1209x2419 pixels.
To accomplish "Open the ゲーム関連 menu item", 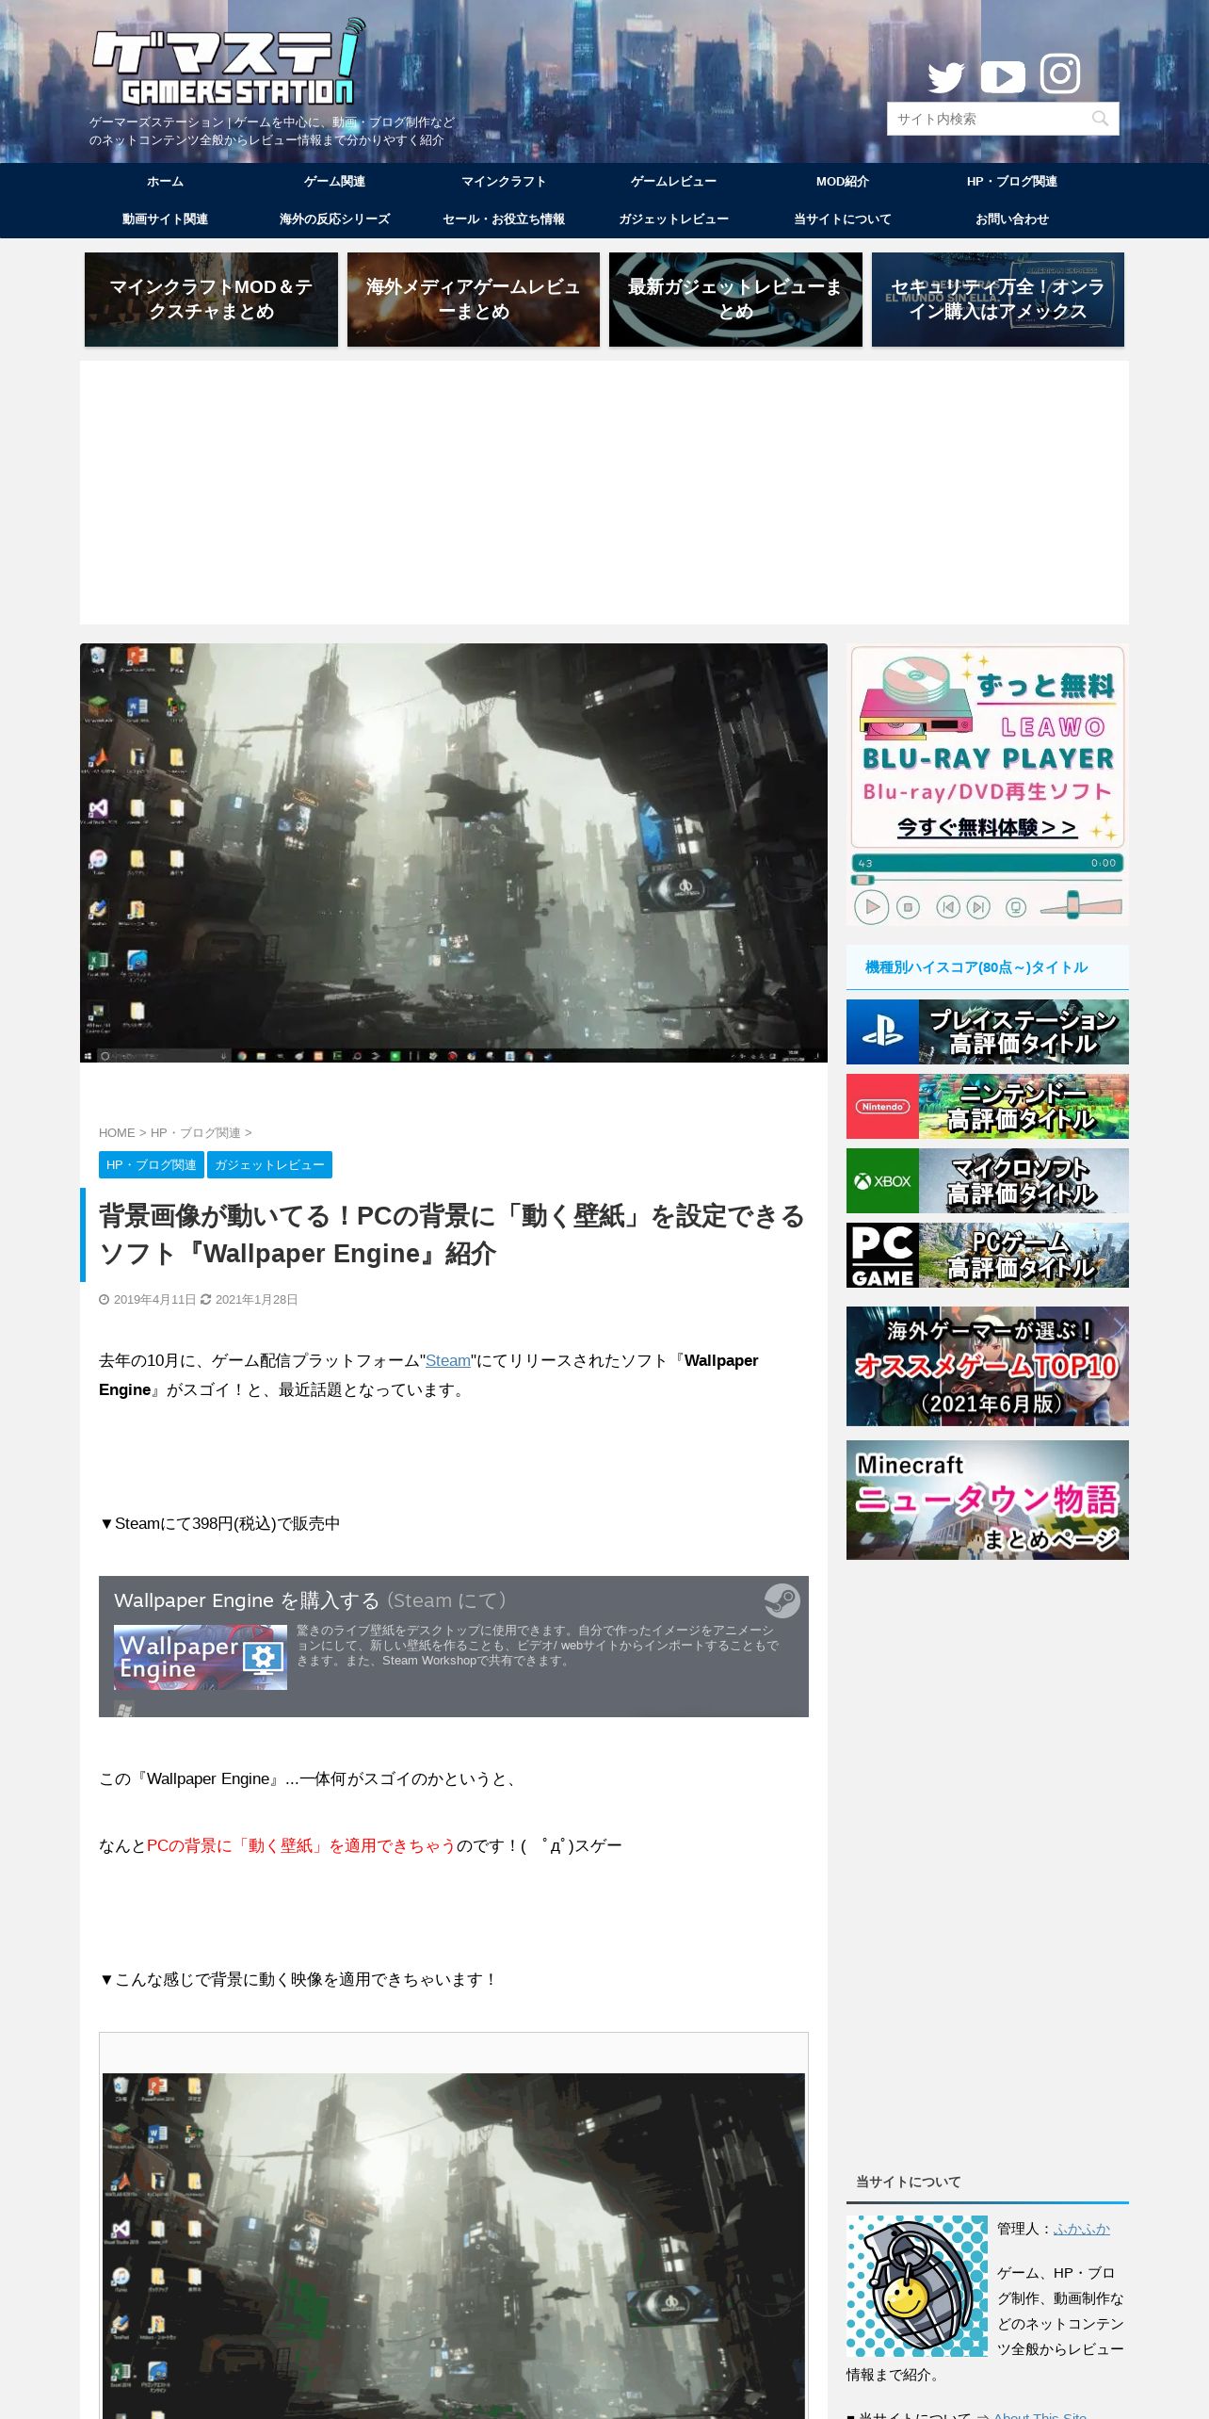I will click(x=334, y=182).
